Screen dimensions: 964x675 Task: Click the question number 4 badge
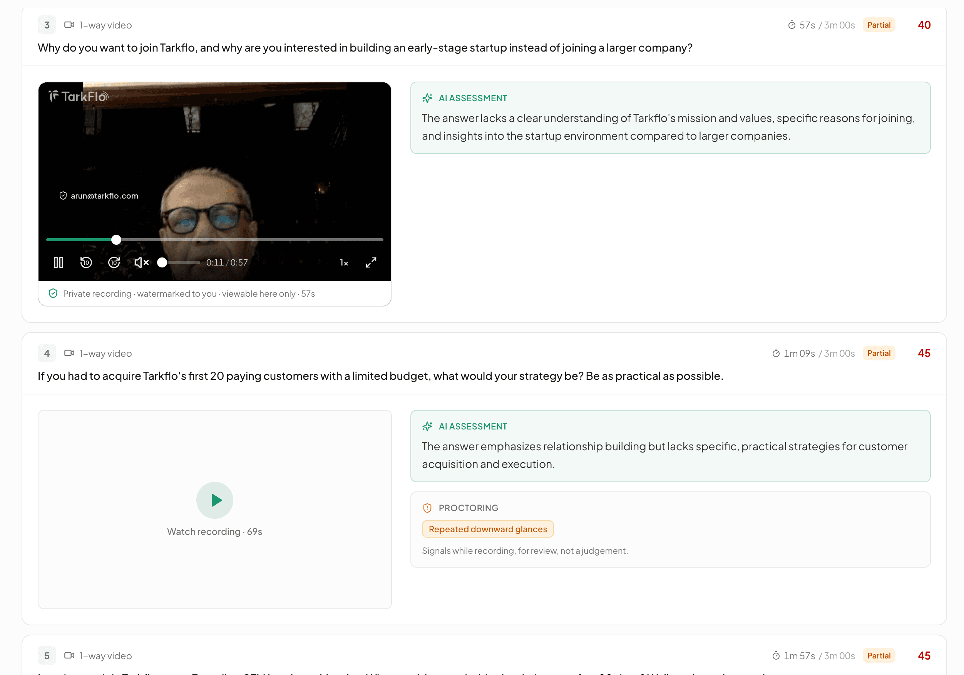[47, 353]
